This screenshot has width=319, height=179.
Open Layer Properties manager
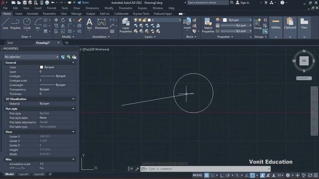click(126, 25)
